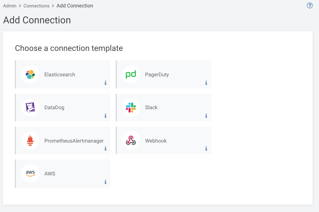Click the Slack logo icon
Viewport: 319px width, 212px height.
pos(131,107)
